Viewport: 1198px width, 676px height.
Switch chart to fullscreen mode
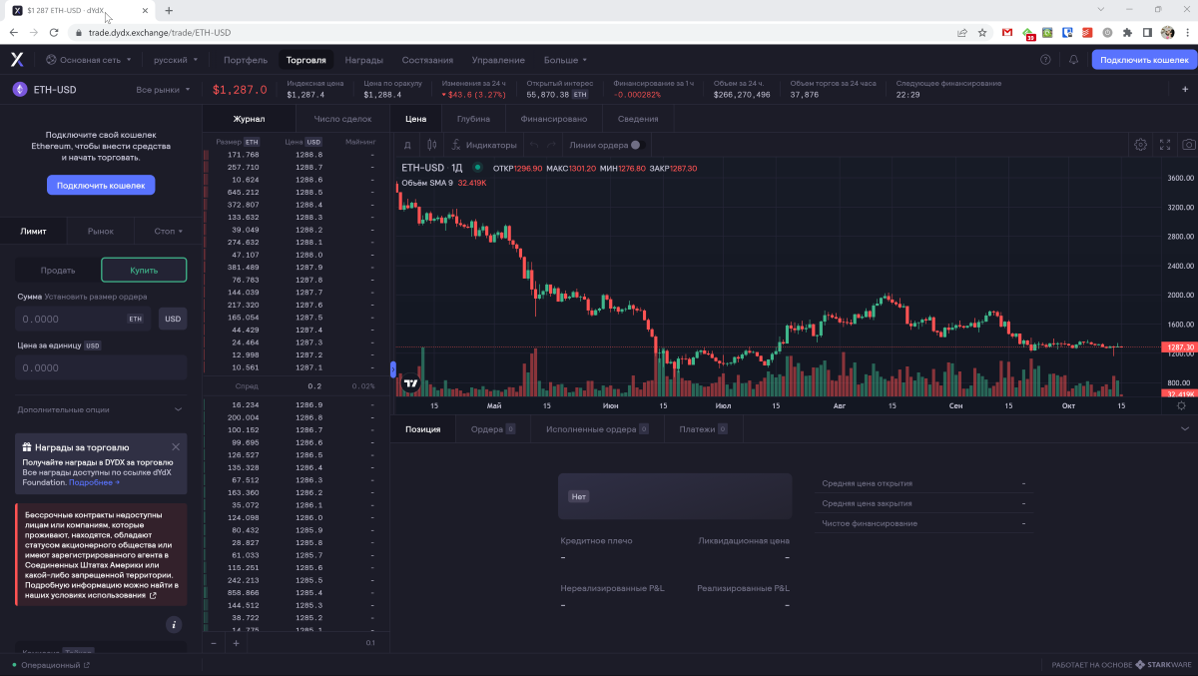[x=1165, y=145]
